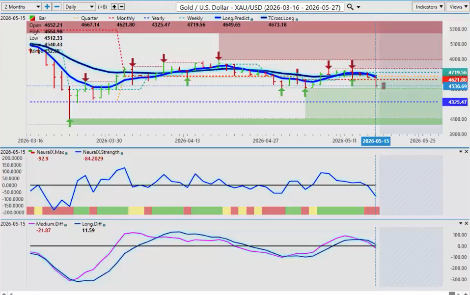Open TCross.Long settings dot

[x=297, y=20]
